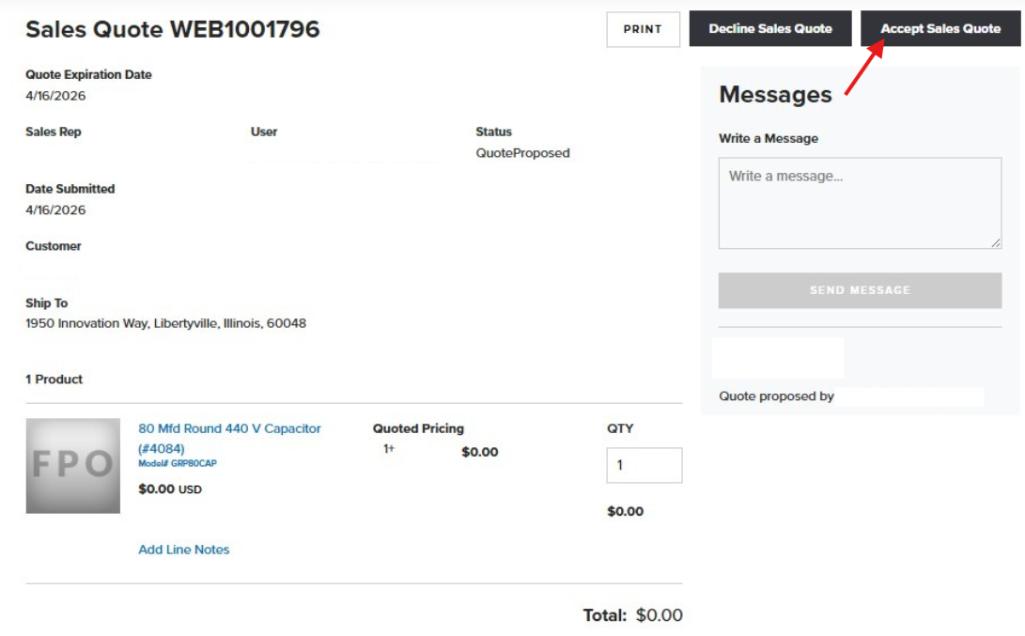Click the Messages panel heading
1025x636 pixels.
point(775,95)
